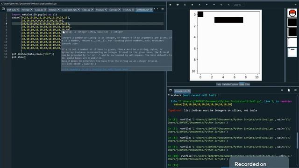Click the plot zoom percentage field
Image resolution: width=299 pixels, height=168 pixels.
click(x=238, y=5)
